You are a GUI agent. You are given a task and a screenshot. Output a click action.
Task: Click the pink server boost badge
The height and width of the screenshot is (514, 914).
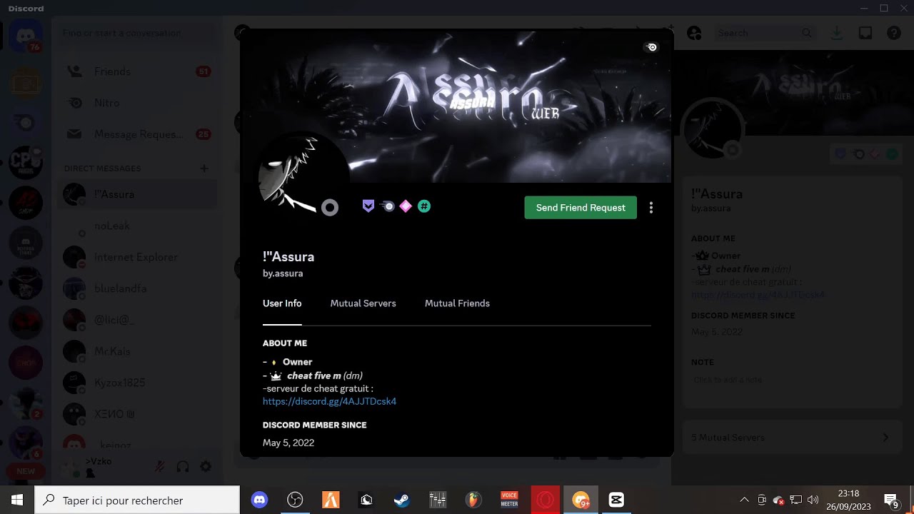point(406,206)
